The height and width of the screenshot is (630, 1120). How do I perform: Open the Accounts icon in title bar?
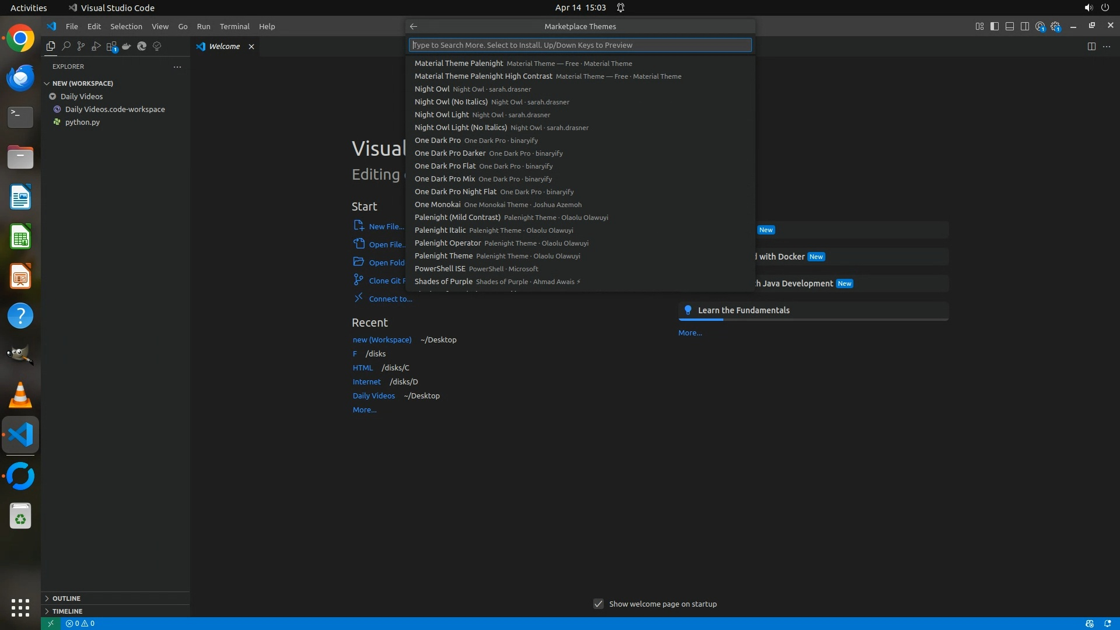(1040, 26)
